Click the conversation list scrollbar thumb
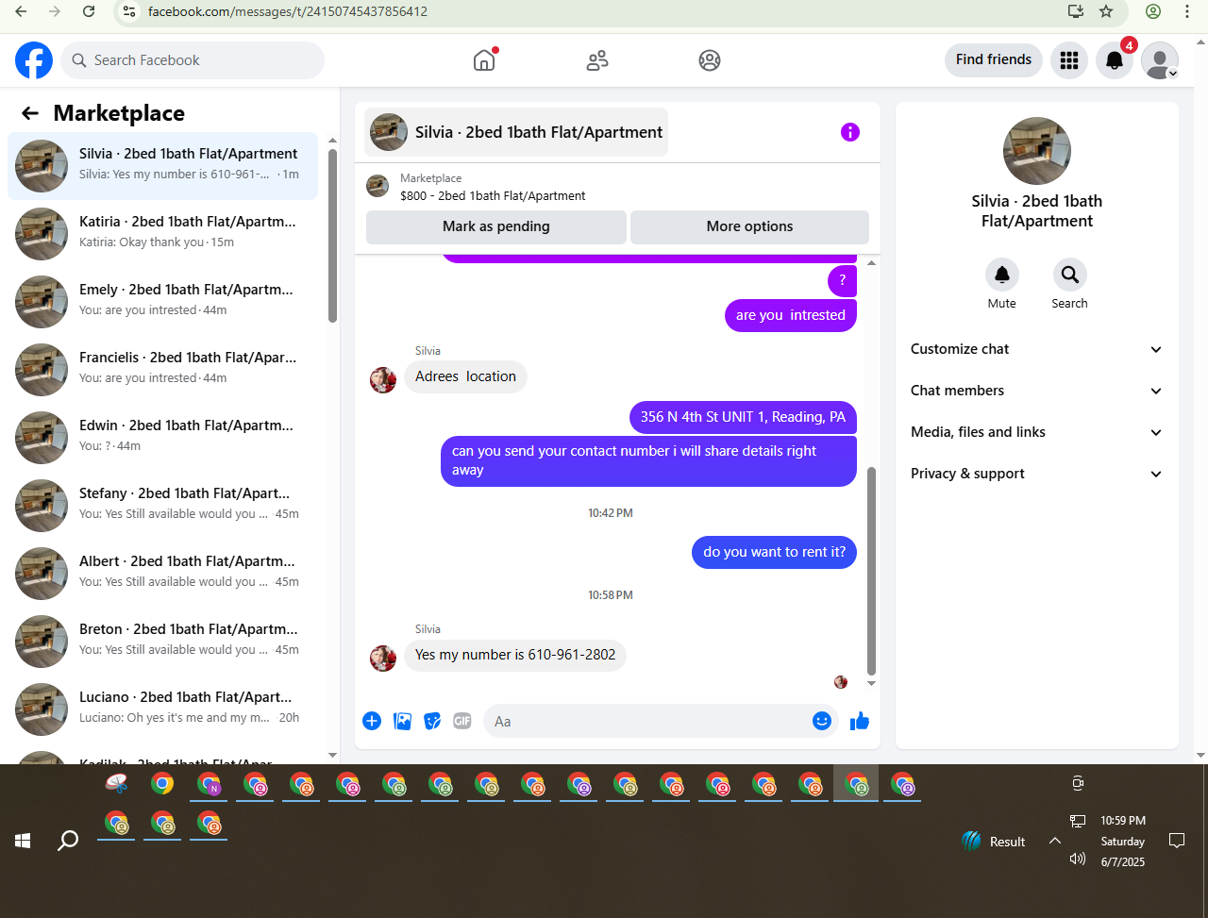Image resolution: width=1208 pixels, height=918 pixels. (x=332, y=235)
